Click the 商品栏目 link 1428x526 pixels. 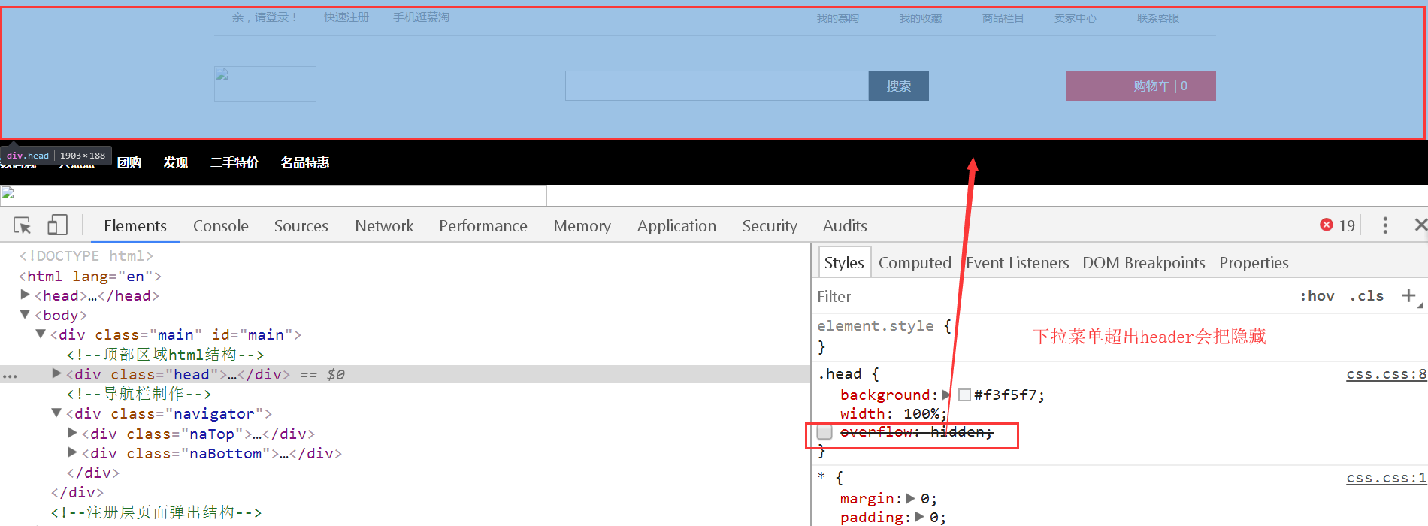1003,18
